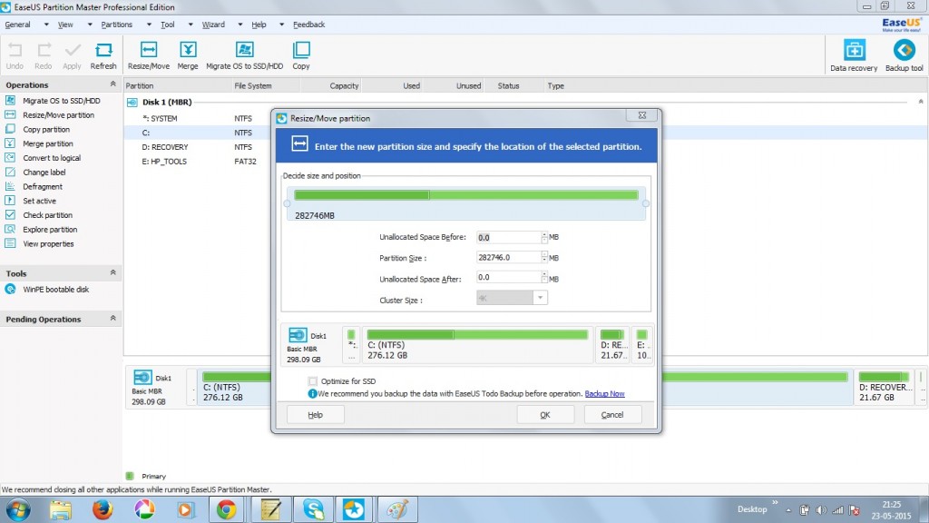Select Defragment operation

click(x=42, y=186)
